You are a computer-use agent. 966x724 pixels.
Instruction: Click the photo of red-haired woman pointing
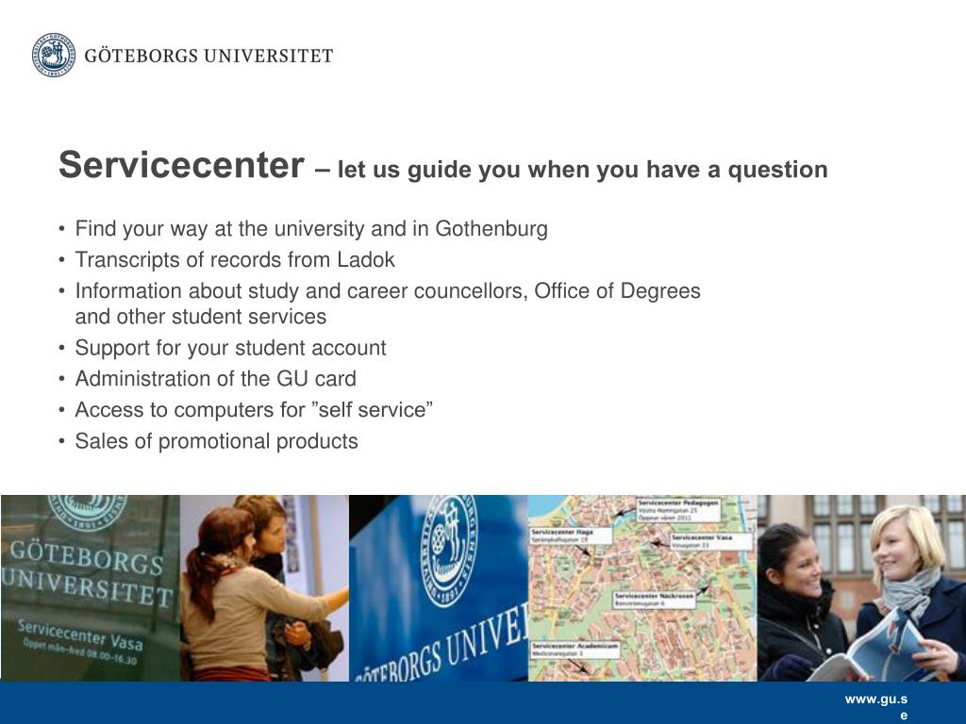click(x=264, y=588)
